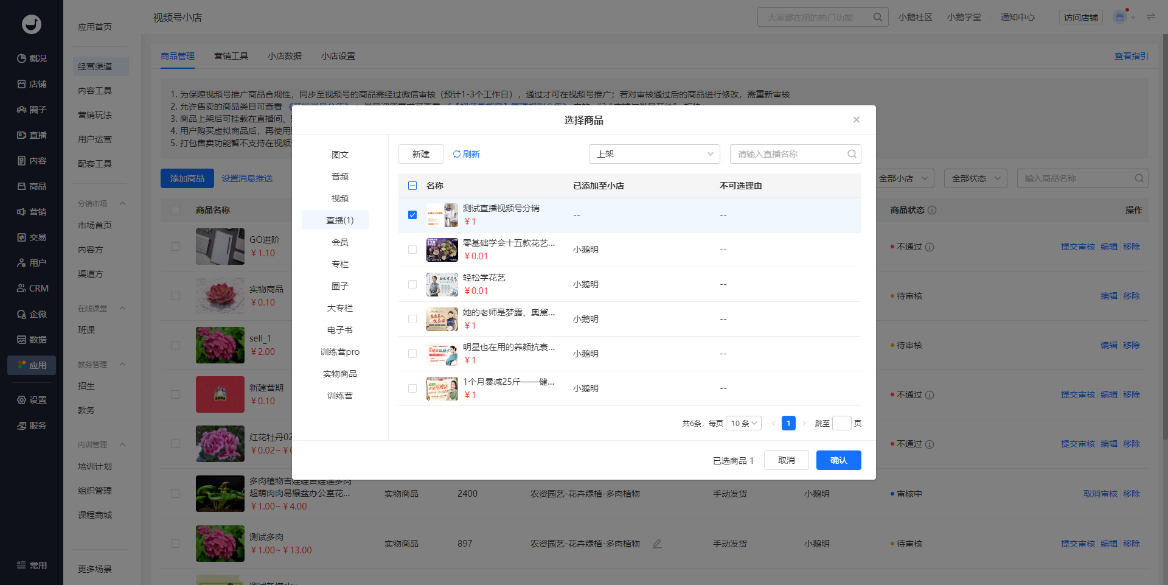Click search icon in 请输入直播名称 field
Image resolution: width=1168 pixels, height=585 pixels.
coord(852,154)
